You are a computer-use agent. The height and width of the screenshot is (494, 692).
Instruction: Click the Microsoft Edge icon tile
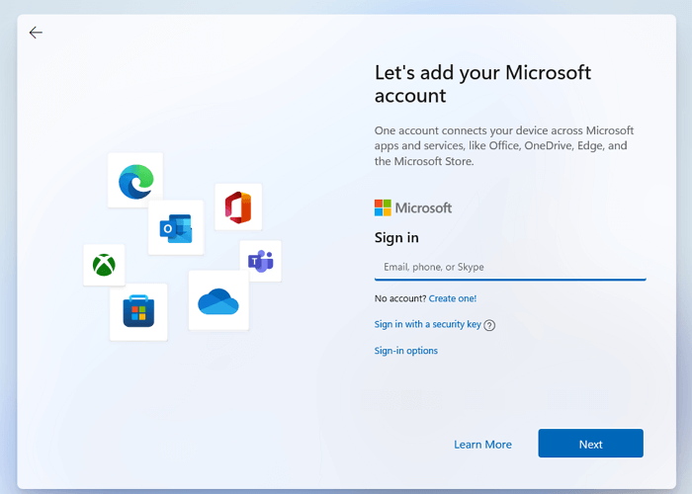135,180
